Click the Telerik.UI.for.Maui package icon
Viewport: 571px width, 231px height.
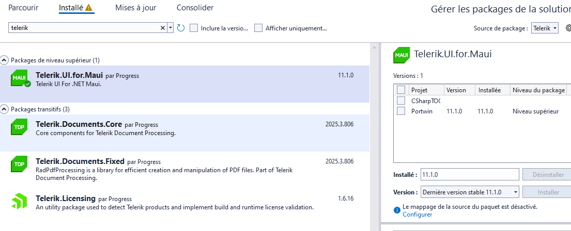pos(19,78)
